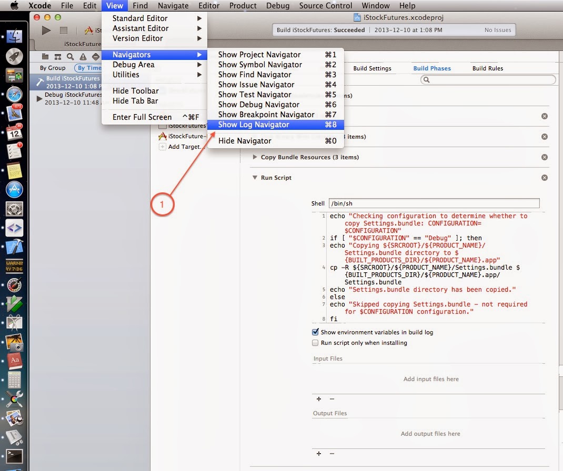This screenshot has height=471, width=563.
Task: Open Version Editor submenu
Action: pyautogui.click(x=154, y=38)
